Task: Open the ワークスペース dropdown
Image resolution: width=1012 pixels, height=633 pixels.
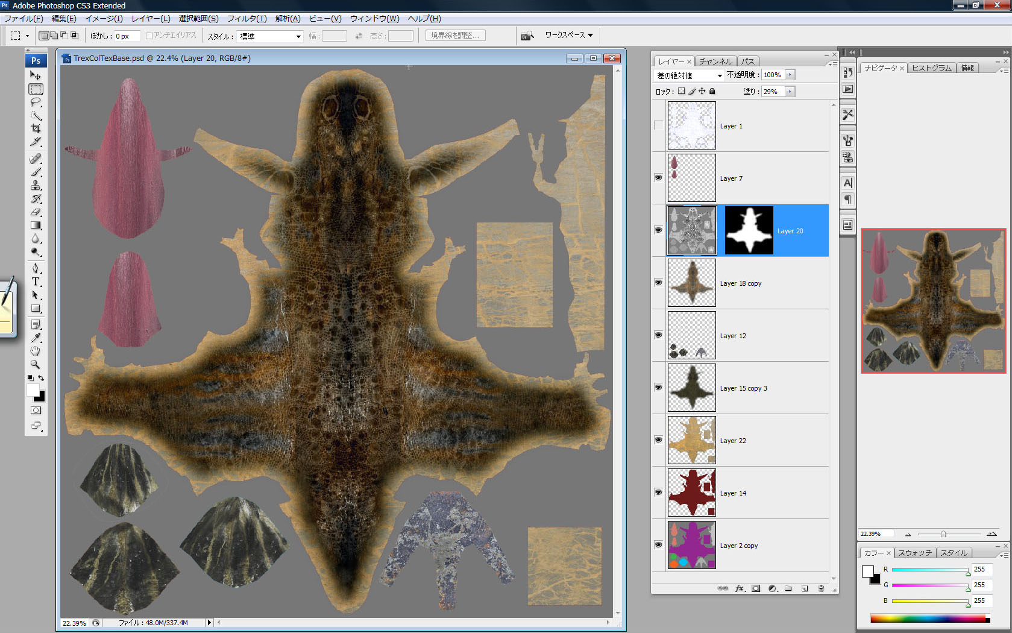Action: pos(567,35)
